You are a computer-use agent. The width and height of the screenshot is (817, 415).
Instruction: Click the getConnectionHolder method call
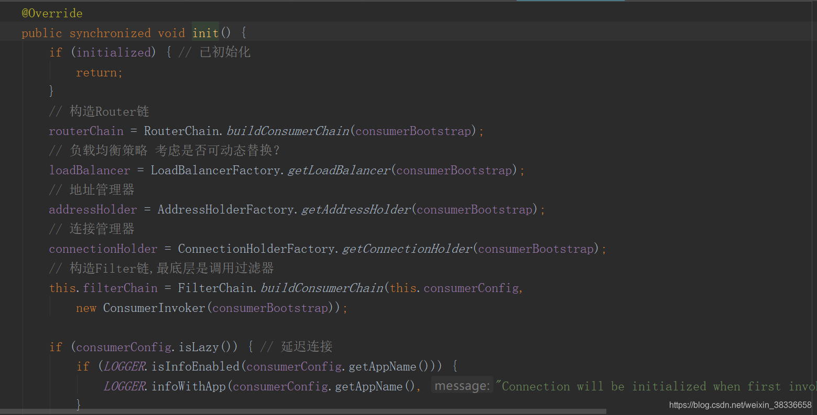[x=407, y=249]
